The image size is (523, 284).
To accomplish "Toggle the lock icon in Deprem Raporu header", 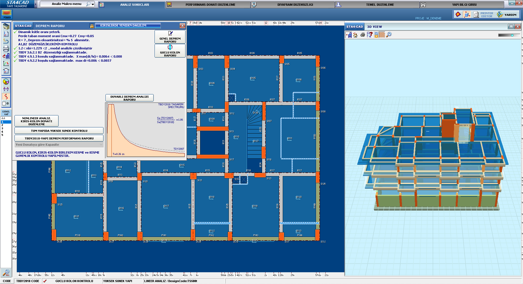I will pos(92,26).
